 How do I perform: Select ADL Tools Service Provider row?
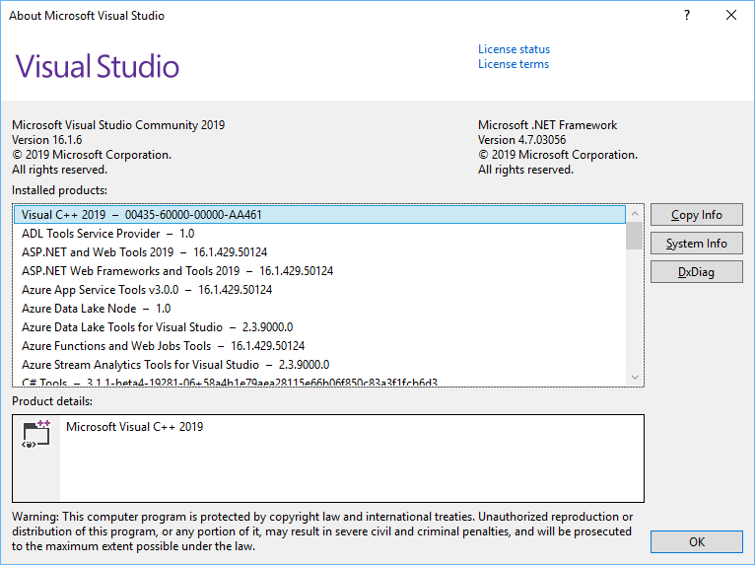pos(319,234)
